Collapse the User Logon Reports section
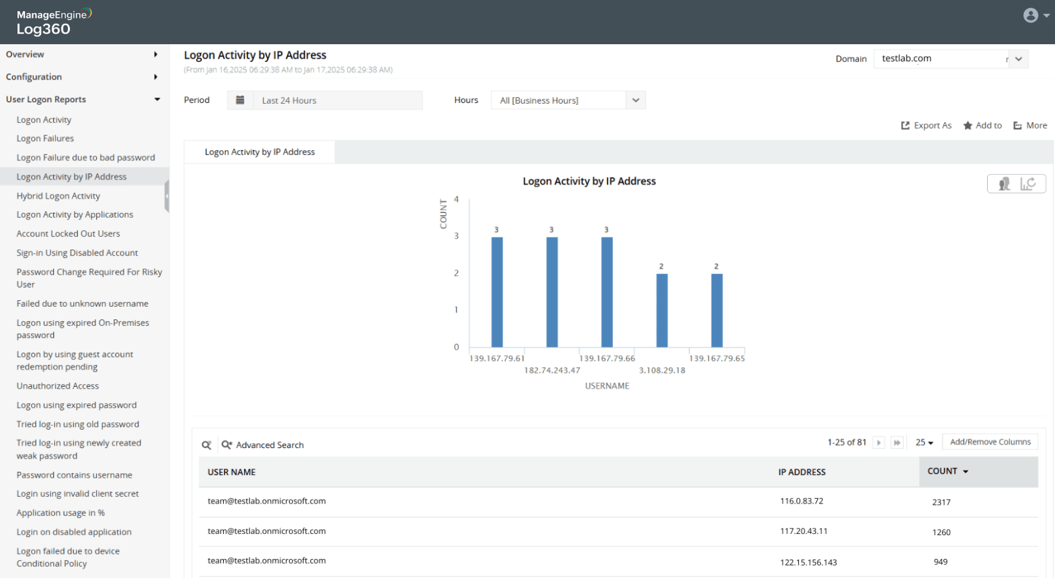 (82, 100)
